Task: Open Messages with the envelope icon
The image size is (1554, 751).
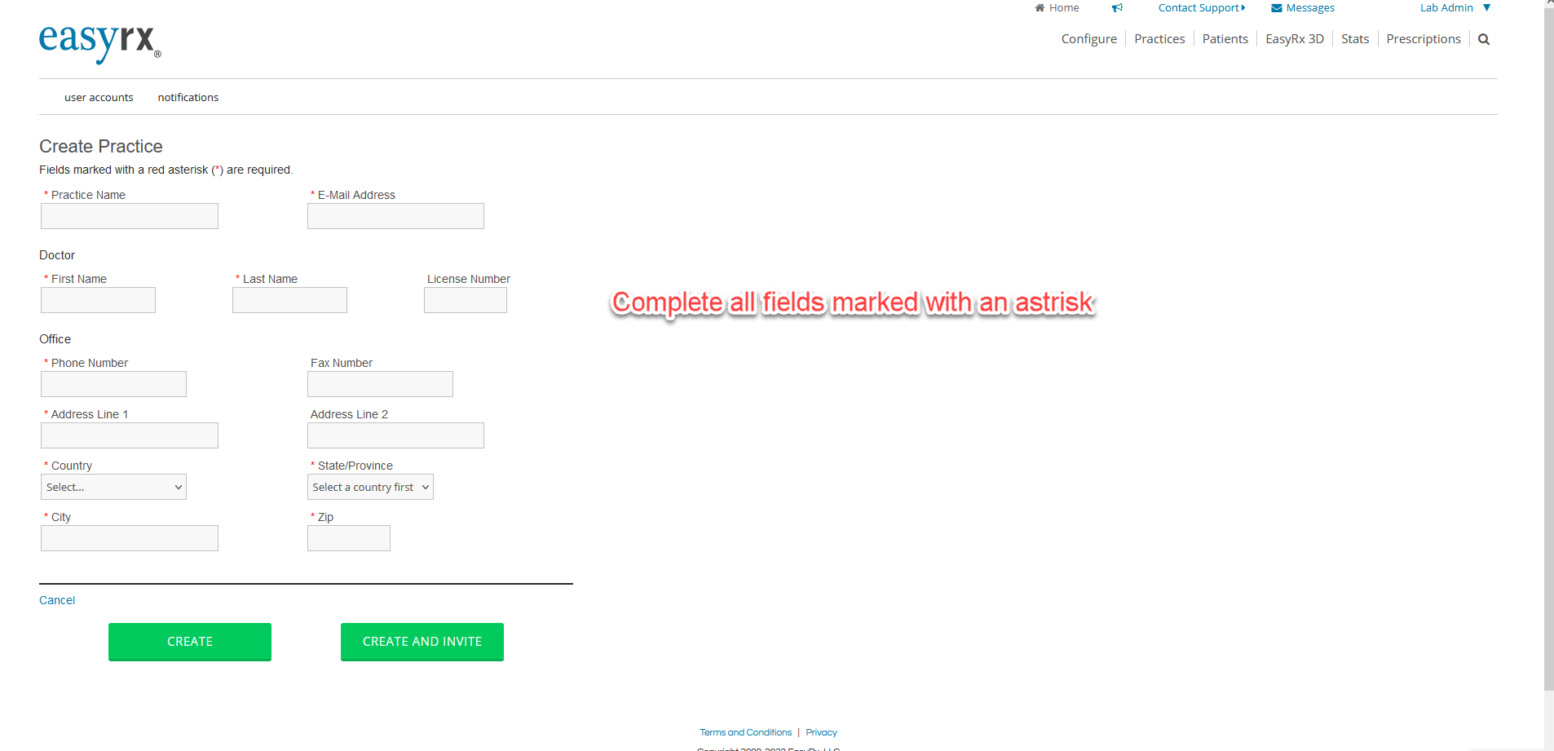Action: tap(1302, 8)
